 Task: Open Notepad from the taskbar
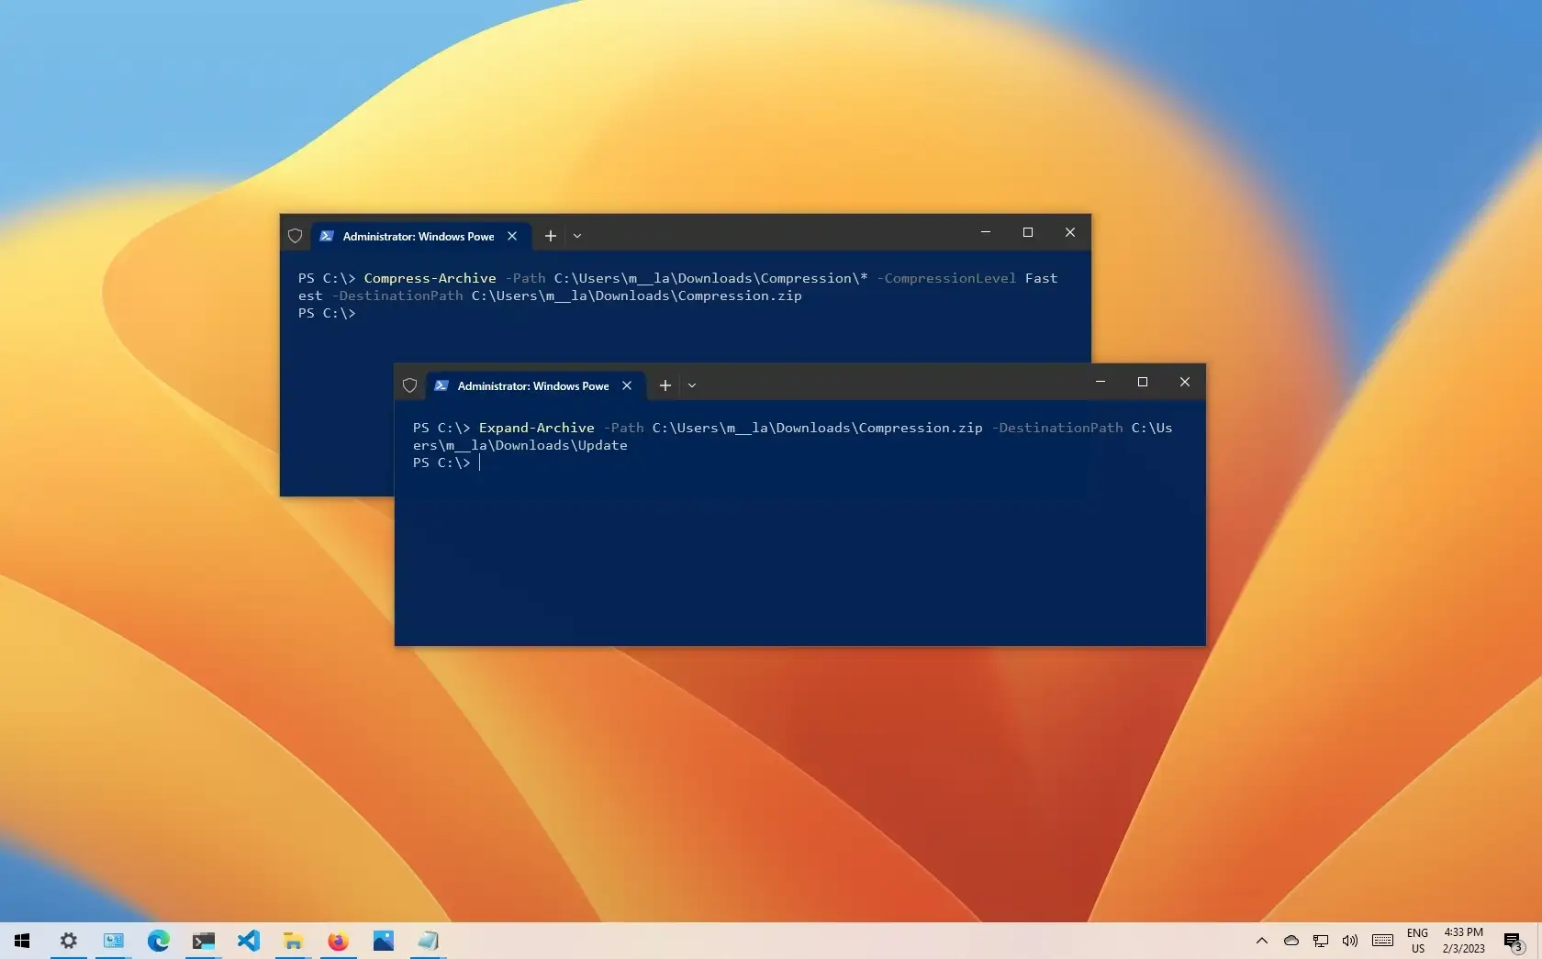coord(428,941)
